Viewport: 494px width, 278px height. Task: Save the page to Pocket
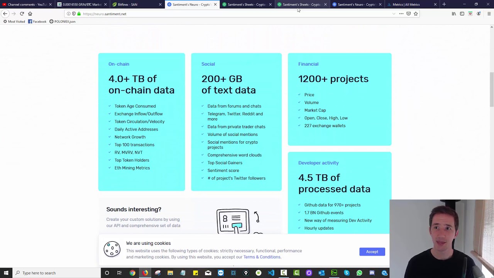tap(409, 14)
